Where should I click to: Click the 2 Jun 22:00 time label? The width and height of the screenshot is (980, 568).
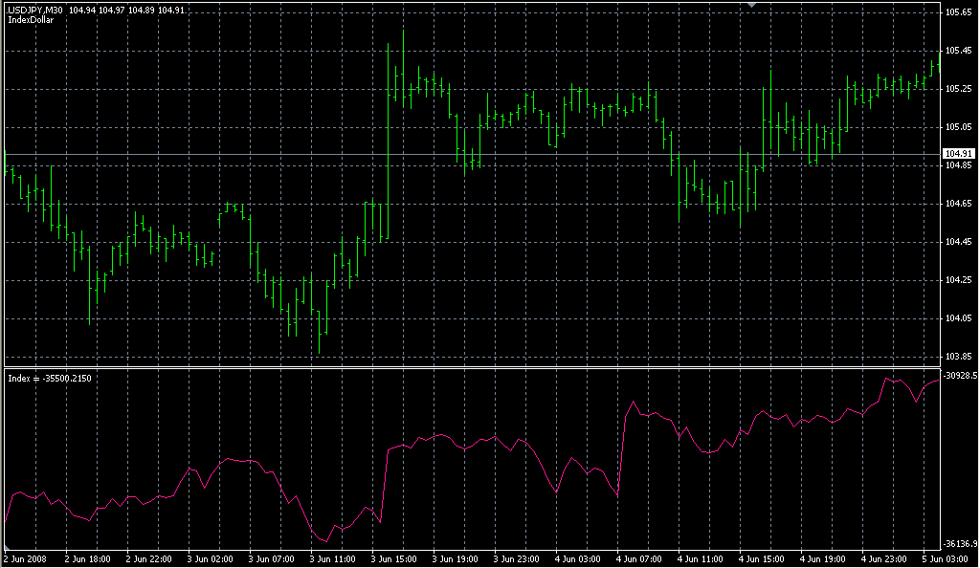(x=147, y=558)
